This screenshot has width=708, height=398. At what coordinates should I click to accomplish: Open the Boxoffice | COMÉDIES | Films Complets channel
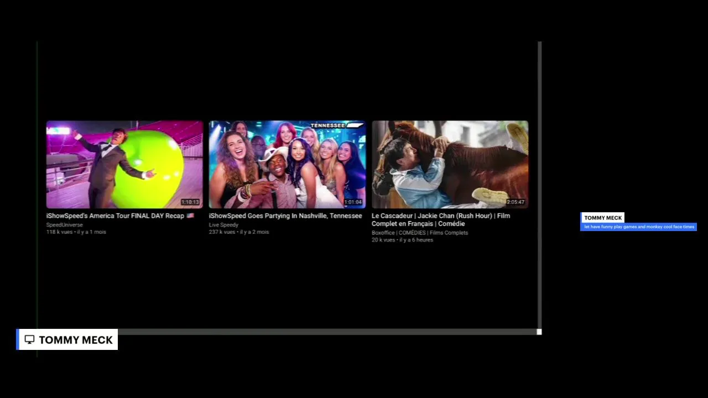(x=420, y=233)
